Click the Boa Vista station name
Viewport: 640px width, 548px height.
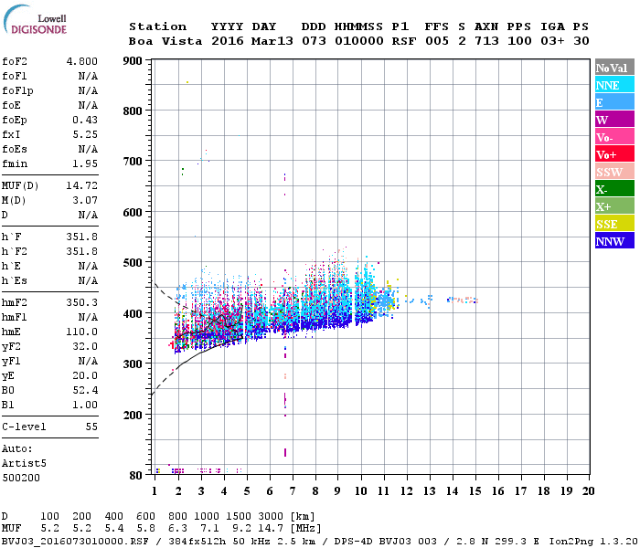pyautogui.click(x=165, y=41)
